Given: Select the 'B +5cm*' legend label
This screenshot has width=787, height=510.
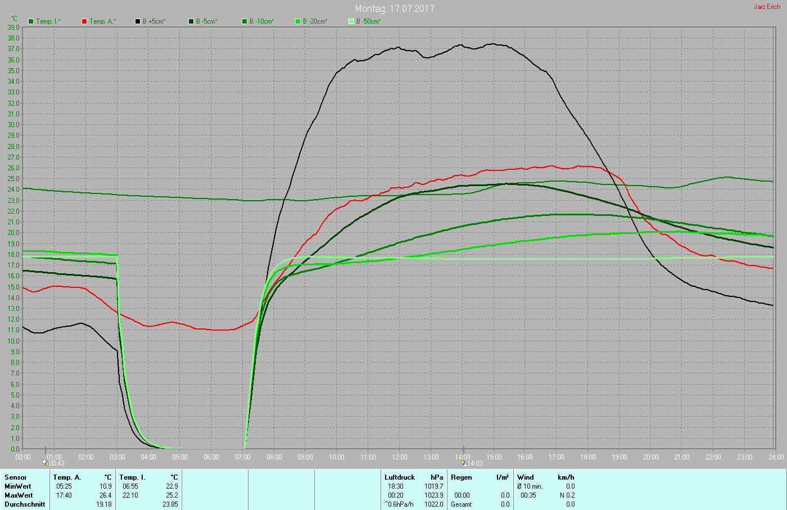Looking at the screenshot, I should click(x=154, y=21).
